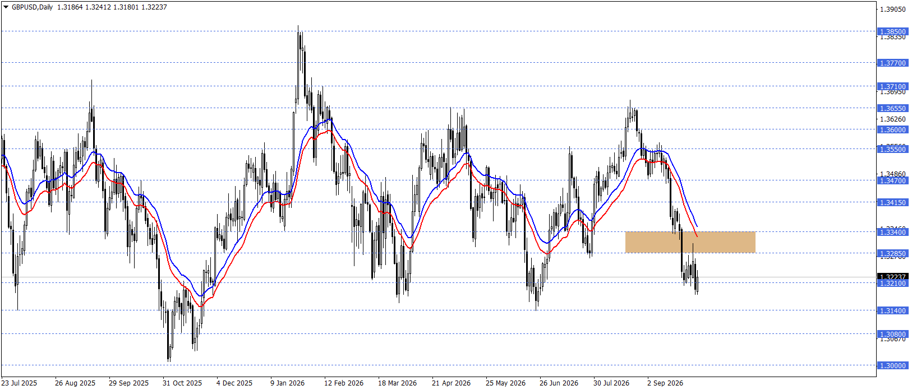The height and width of the screenshot is (390, 912).
Task: Select the 1.36000 level price label
Action: pyautogui.click(x=892, y=129)
